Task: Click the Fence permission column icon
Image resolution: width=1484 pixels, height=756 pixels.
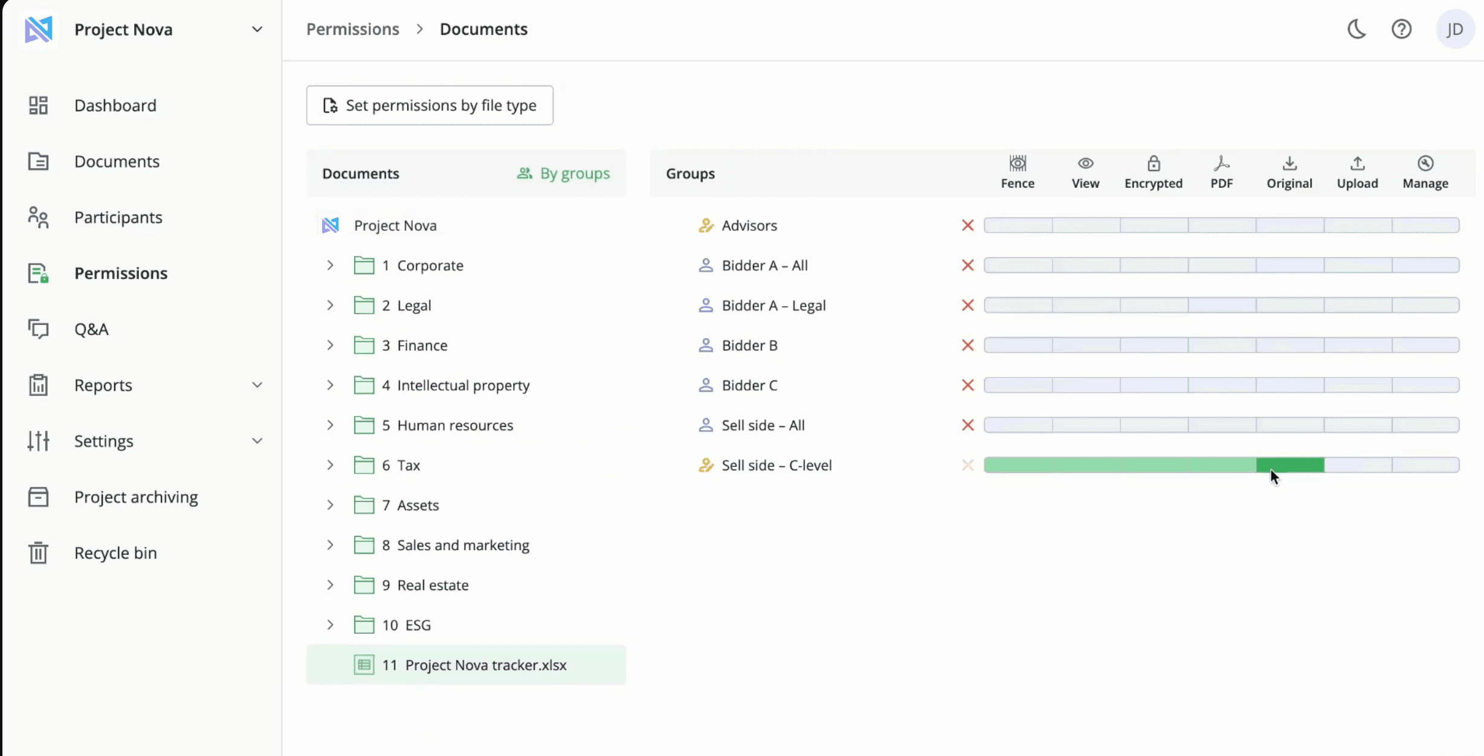Action: click(x=1018, y=164)
